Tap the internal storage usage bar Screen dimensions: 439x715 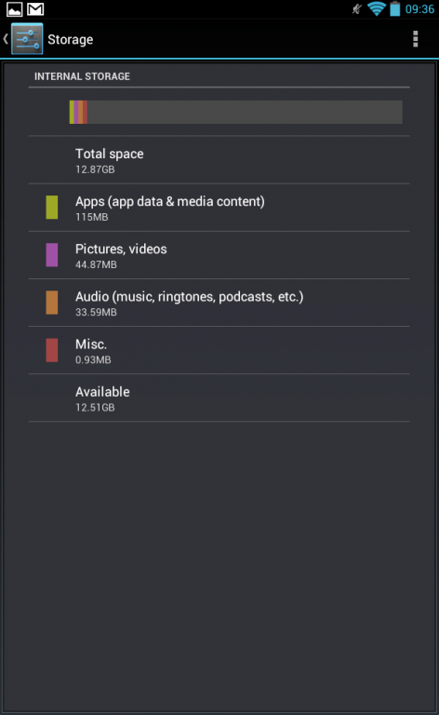236,112
